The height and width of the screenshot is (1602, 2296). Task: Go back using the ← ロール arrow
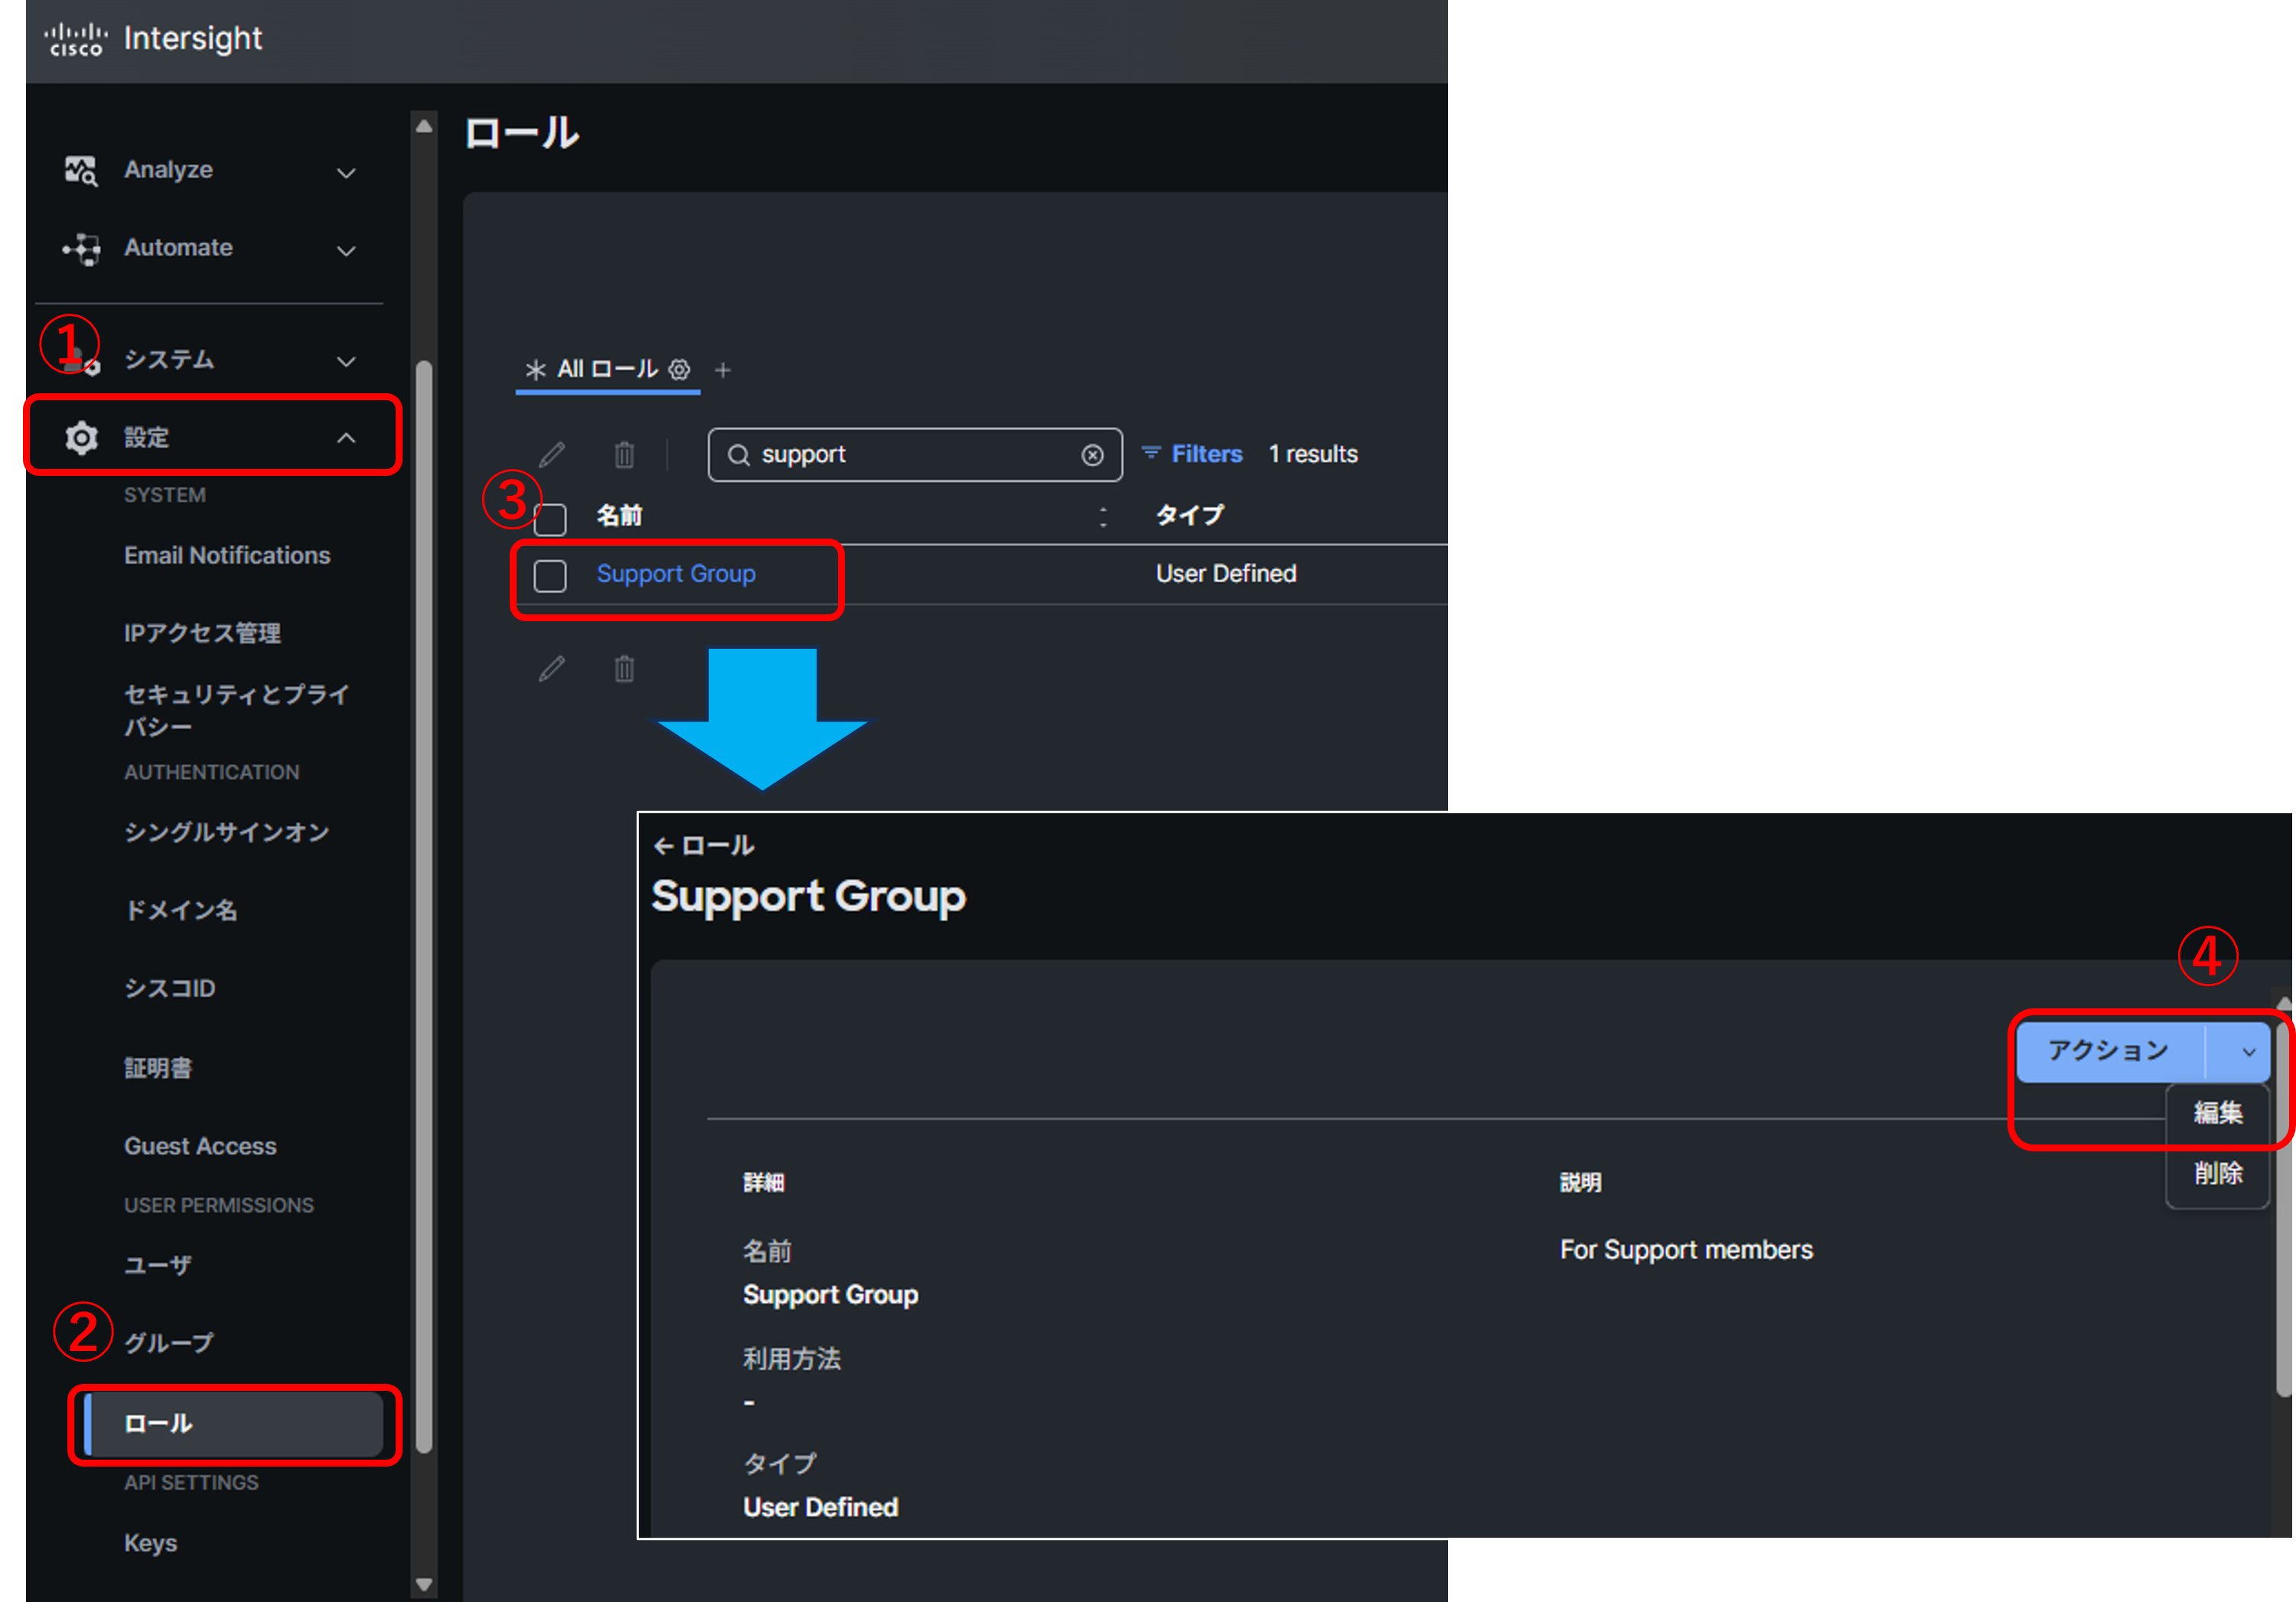tap(664, 846)
